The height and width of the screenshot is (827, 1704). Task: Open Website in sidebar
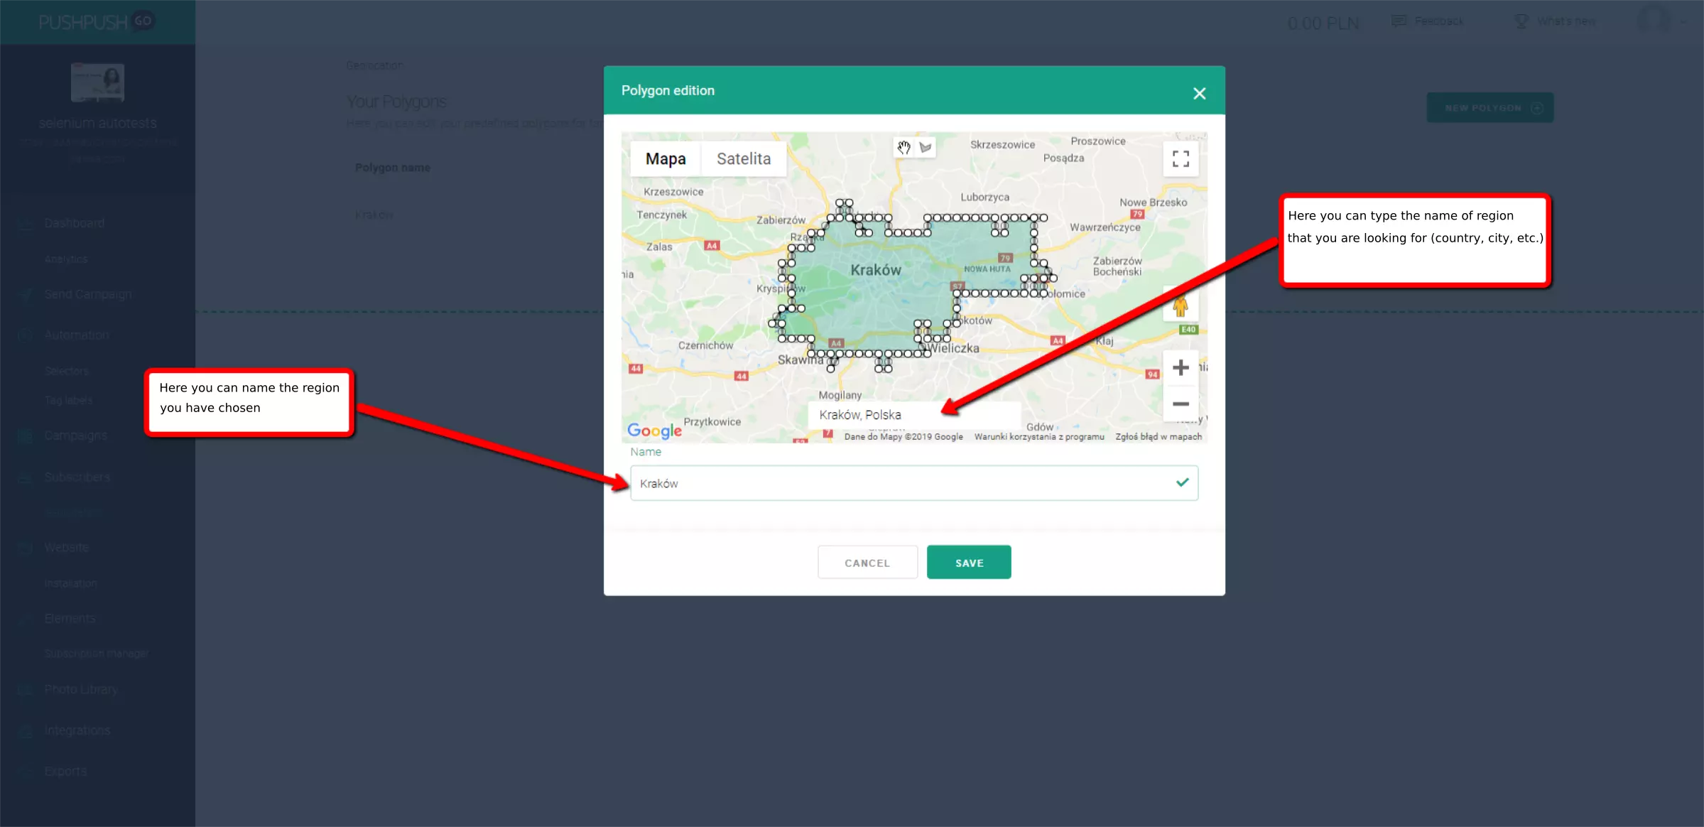coord(67,547)
